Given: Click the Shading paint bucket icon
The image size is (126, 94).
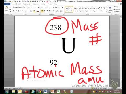Looking at the screenshot, I should tap(57, 11).
